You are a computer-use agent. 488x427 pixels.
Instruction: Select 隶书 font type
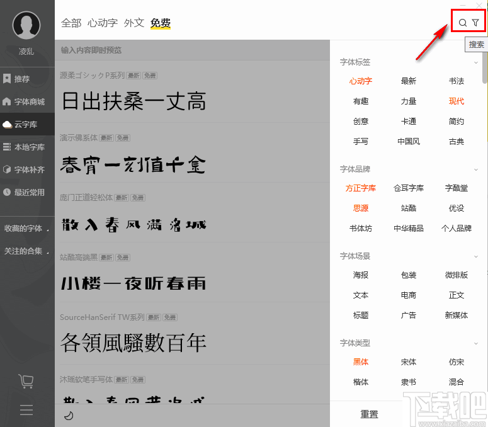[x=409, y=382]
